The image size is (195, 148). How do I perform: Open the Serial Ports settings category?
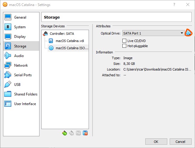point(21,75)
